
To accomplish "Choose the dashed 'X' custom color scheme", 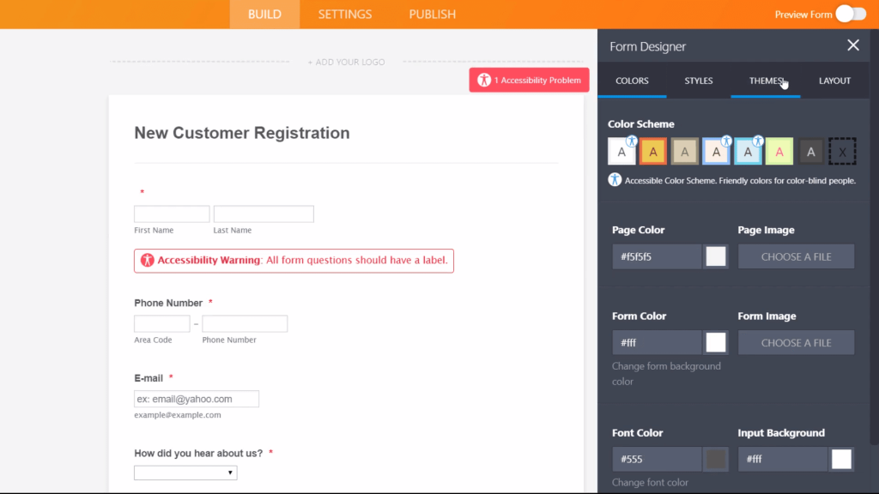I will click(x=842, y=151).
